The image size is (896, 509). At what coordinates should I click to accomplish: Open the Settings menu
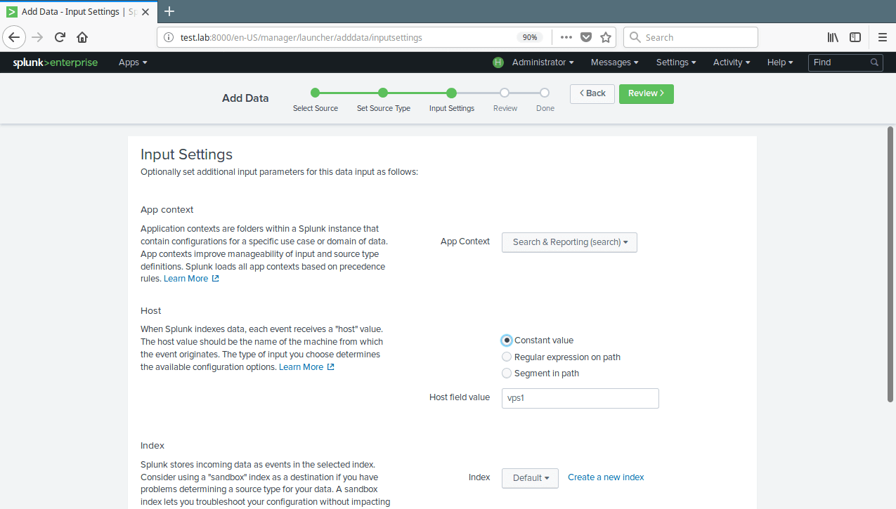[x=675, y=62]
